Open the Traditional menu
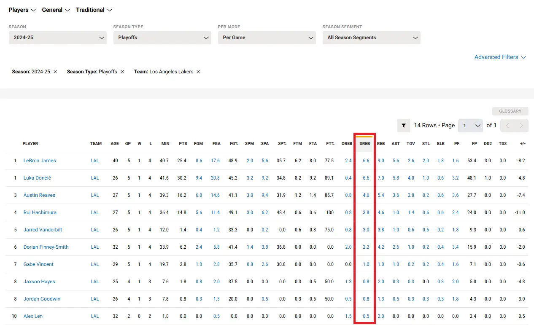The width and height of the screenshot is (534, 325). pyautogui.click(x=94, y=10)
